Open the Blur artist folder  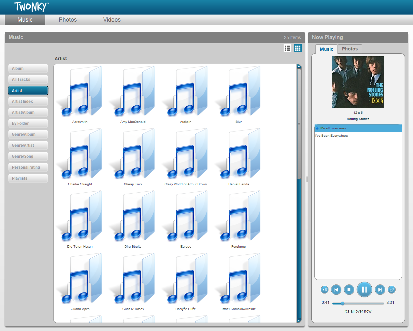pos(239,94)
